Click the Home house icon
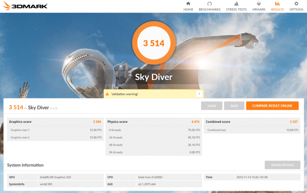Image resolution: width=307 pixels, height=193 pixels. (x=188, y=4)
